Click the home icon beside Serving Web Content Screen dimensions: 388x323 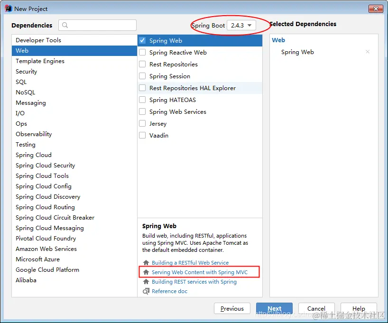146,272
